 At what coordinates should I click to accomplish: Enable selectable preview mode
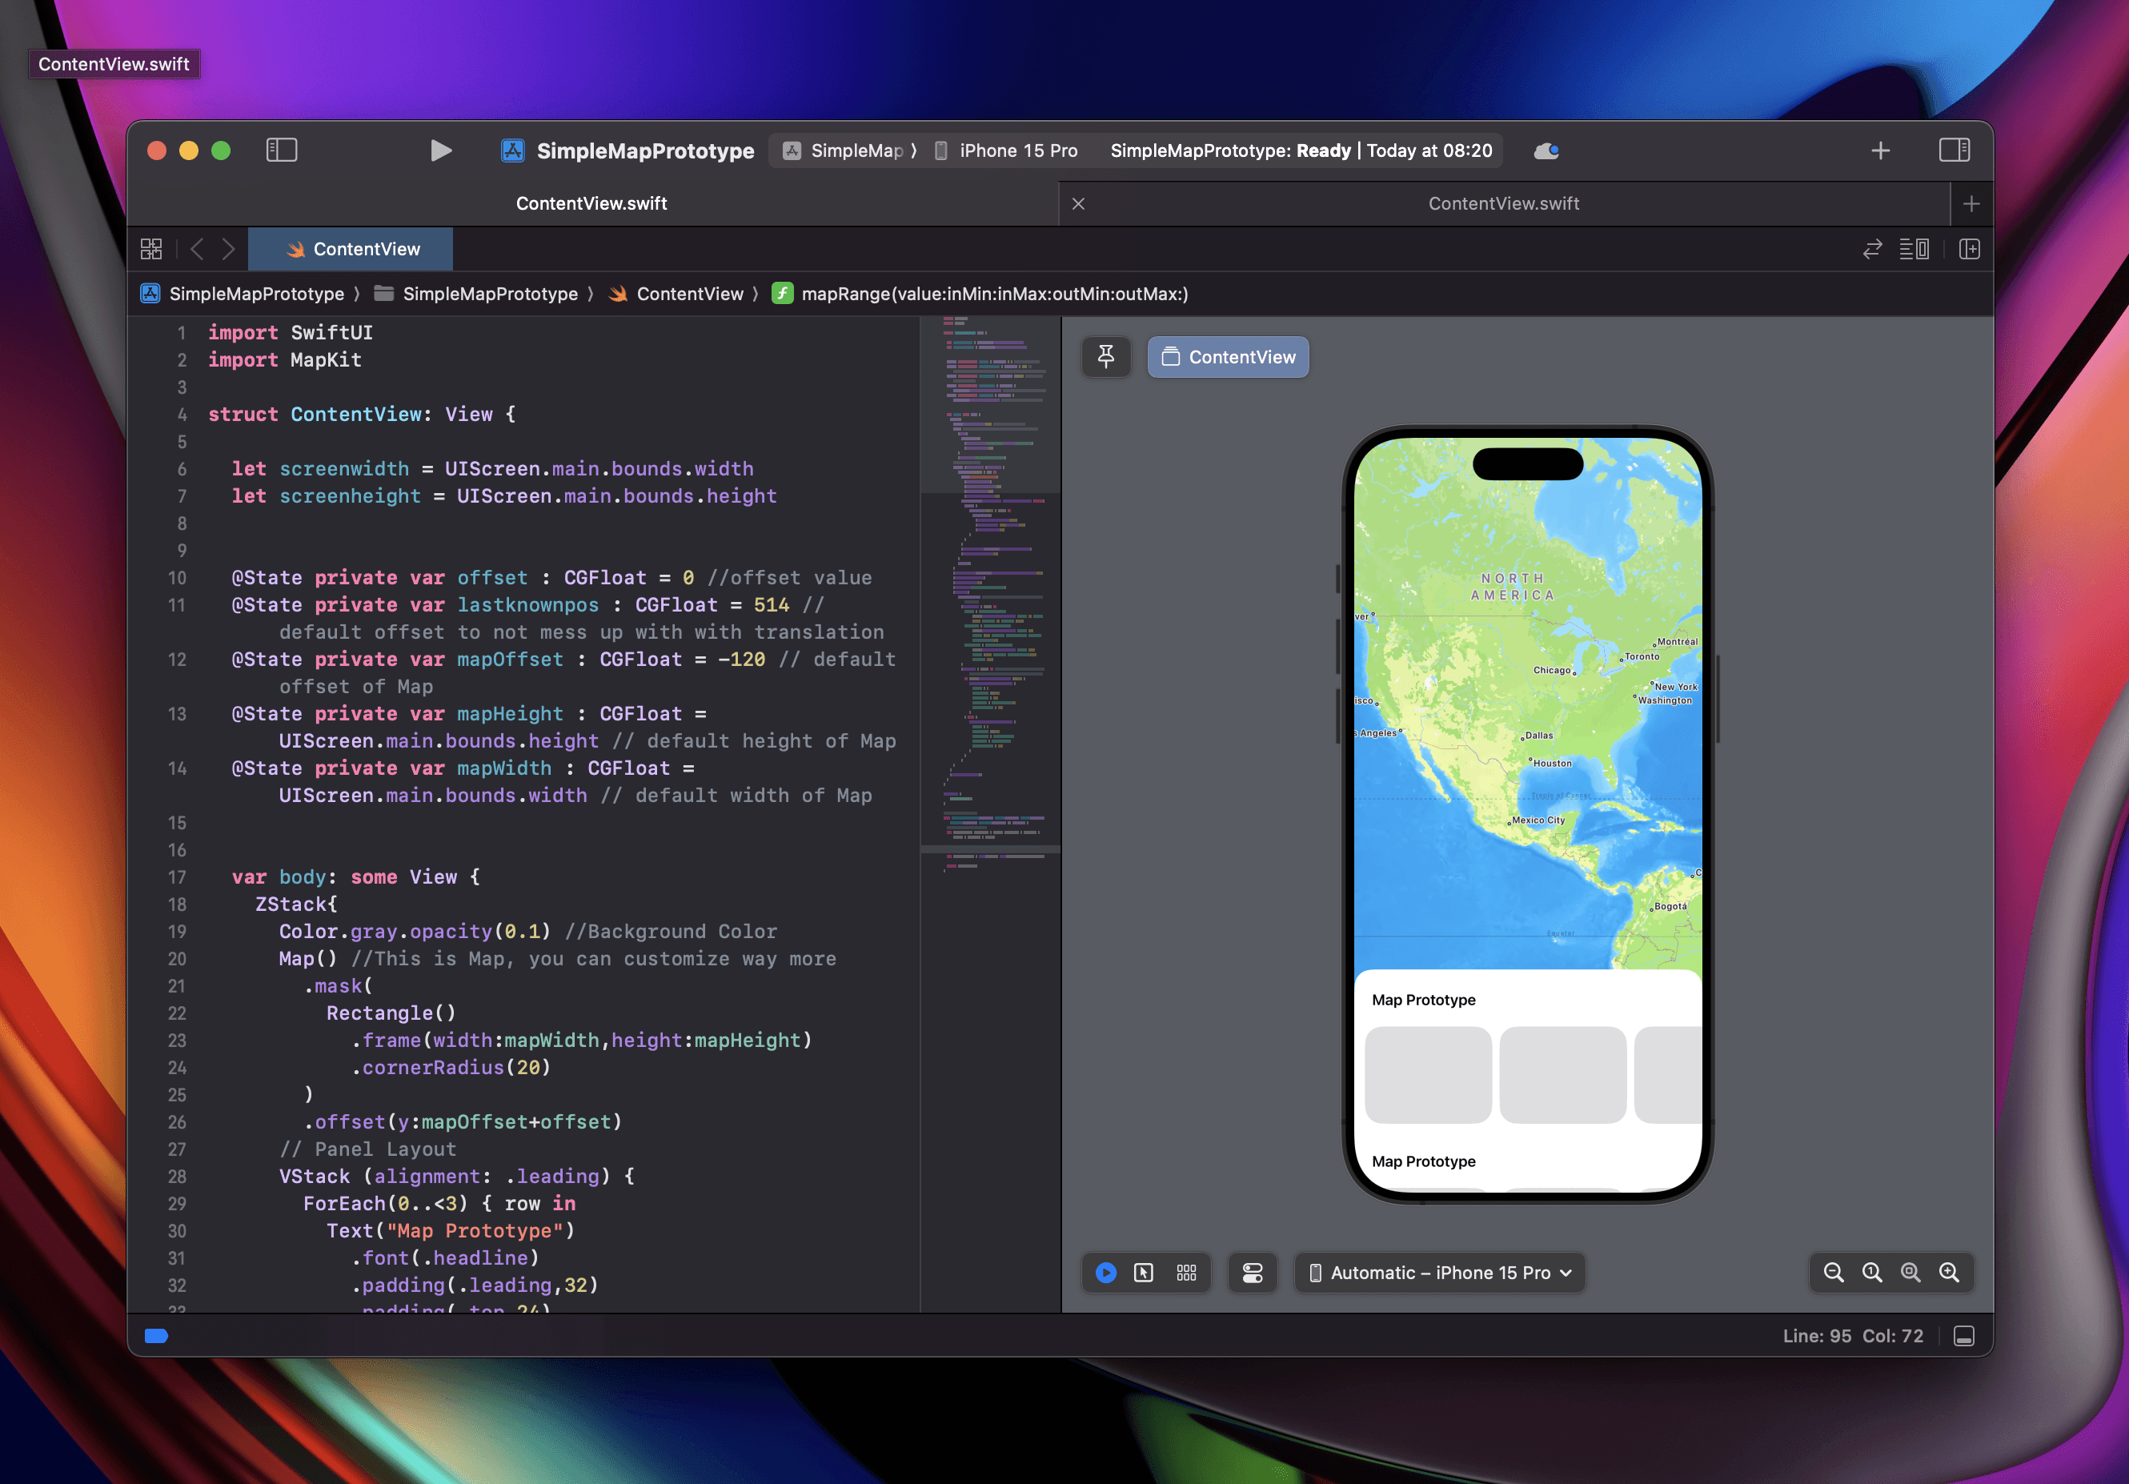pyautogui.click(x=1145, y=1273)
